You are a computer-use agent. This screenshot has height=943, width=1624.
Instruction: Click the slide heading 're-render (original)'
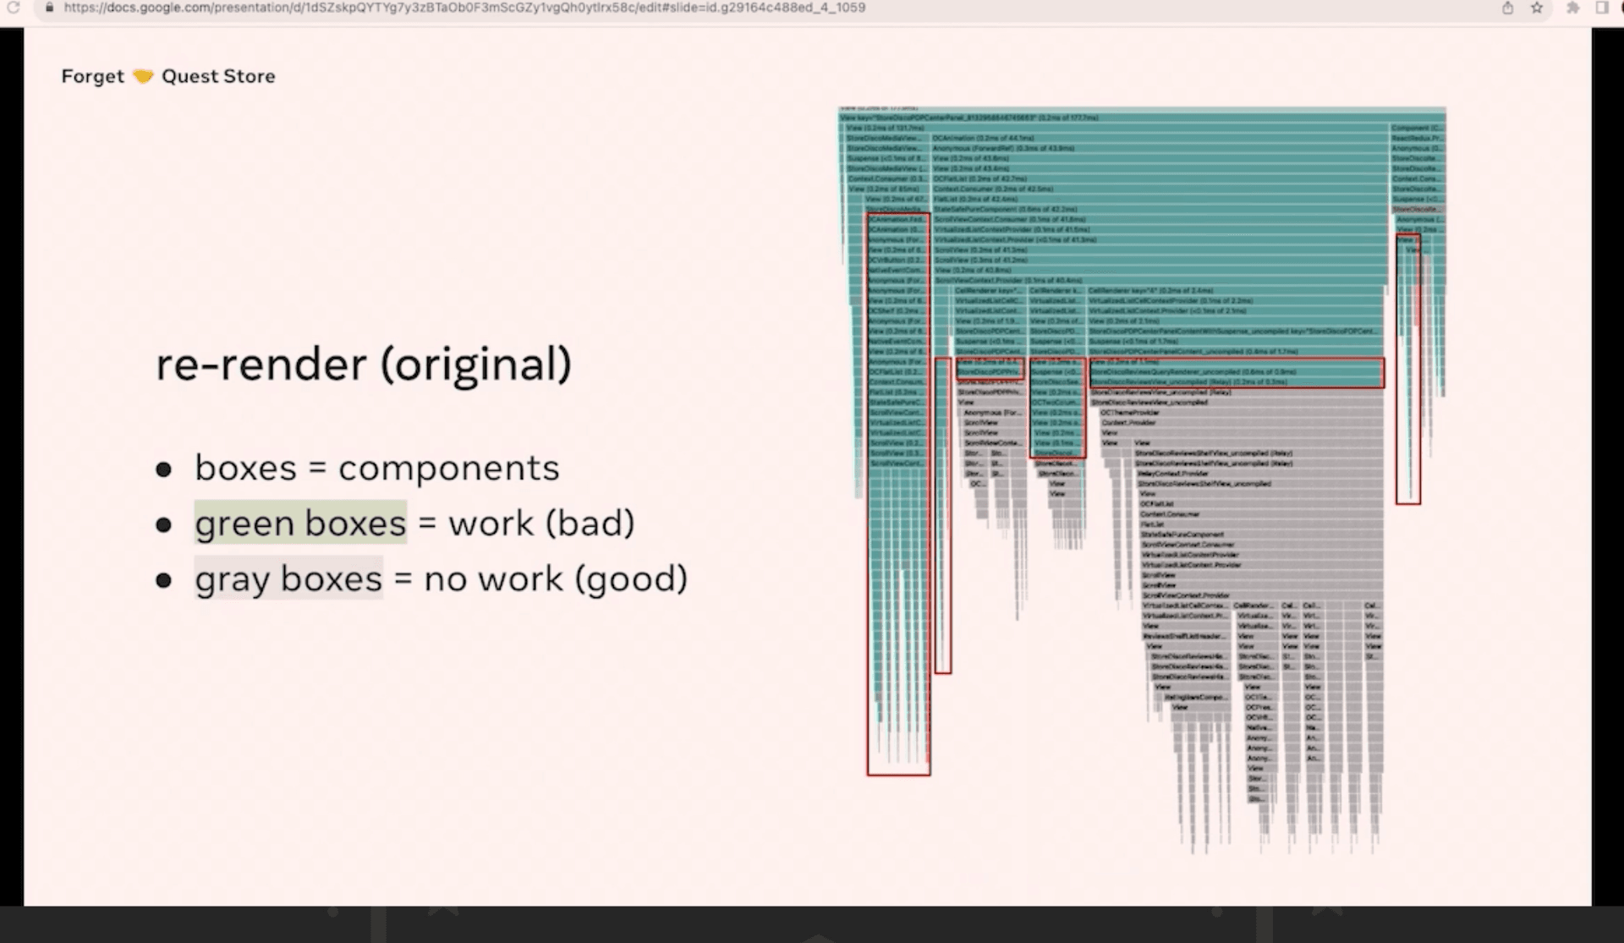(x=364, y=365)
